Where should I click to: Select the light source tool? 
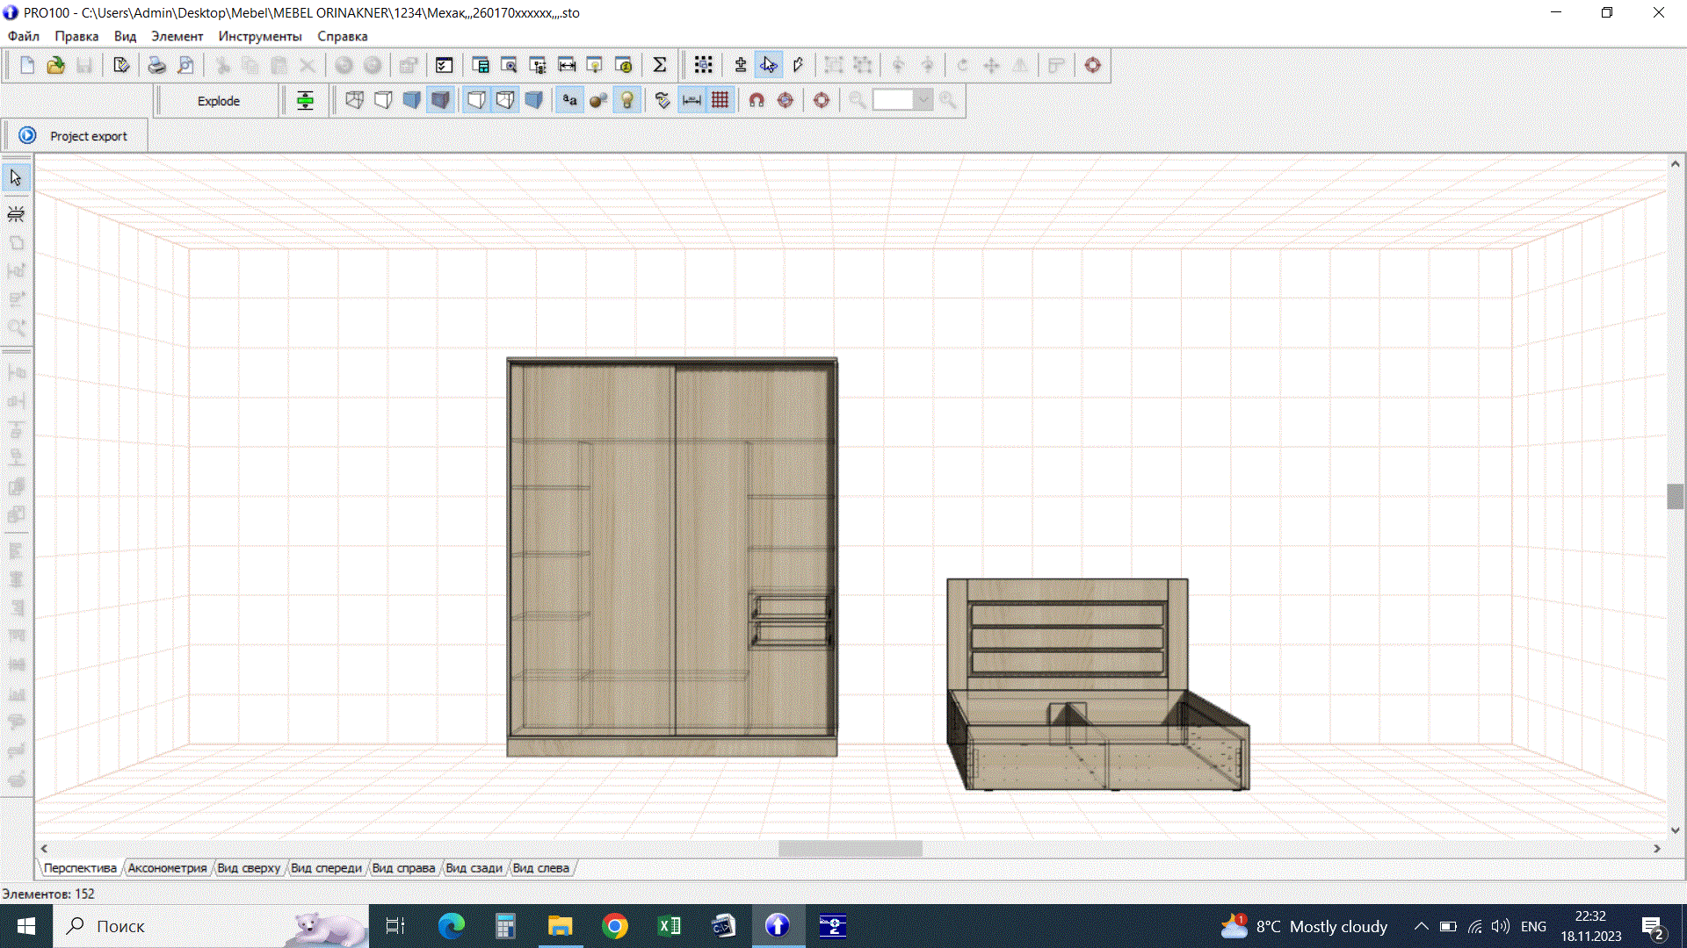[x=15, y=213]
